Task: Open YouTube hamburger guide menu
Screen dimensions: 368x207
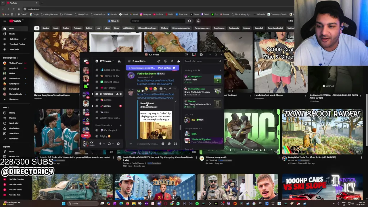Action: click(x=5, y=21)
